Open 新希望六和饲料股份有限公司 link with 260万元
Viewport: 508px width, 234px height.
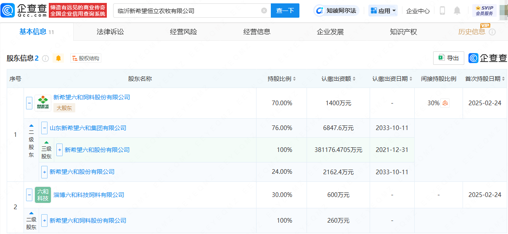click(88, 221)
